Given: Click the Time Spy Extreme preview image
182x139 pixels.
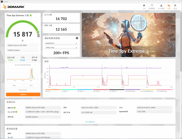Looking at the screenshot, I should click(x=129, y=35).
